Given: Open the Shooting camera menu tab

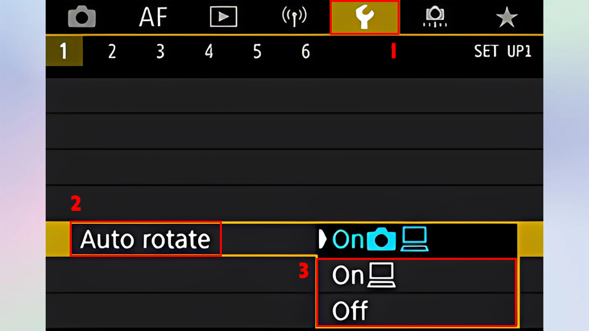Looking at the screenshot, I should (81, 18).
